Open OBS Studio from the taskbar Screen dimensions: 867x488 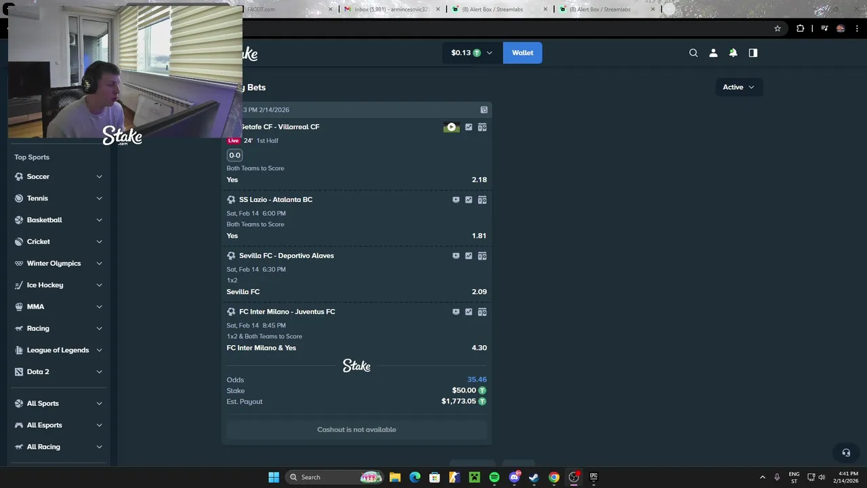tap(574, 477)
